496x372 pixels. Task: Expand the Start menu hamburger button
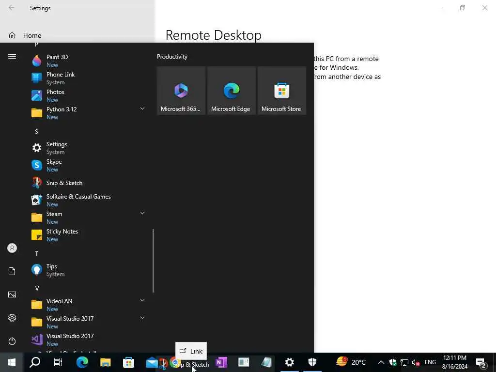[12, 56]
